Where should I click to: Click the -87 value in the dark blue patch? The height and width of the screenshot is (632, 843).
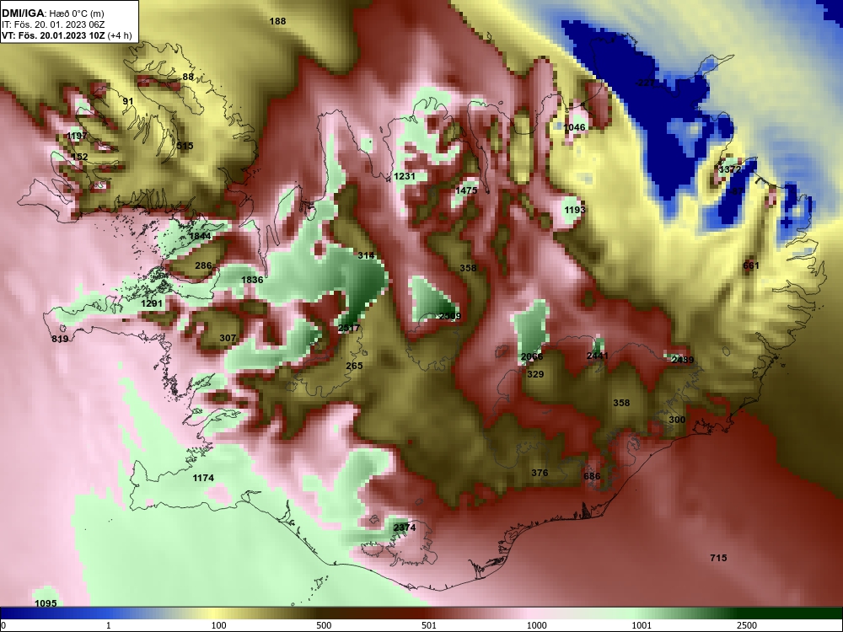click(x=737, y=191)
